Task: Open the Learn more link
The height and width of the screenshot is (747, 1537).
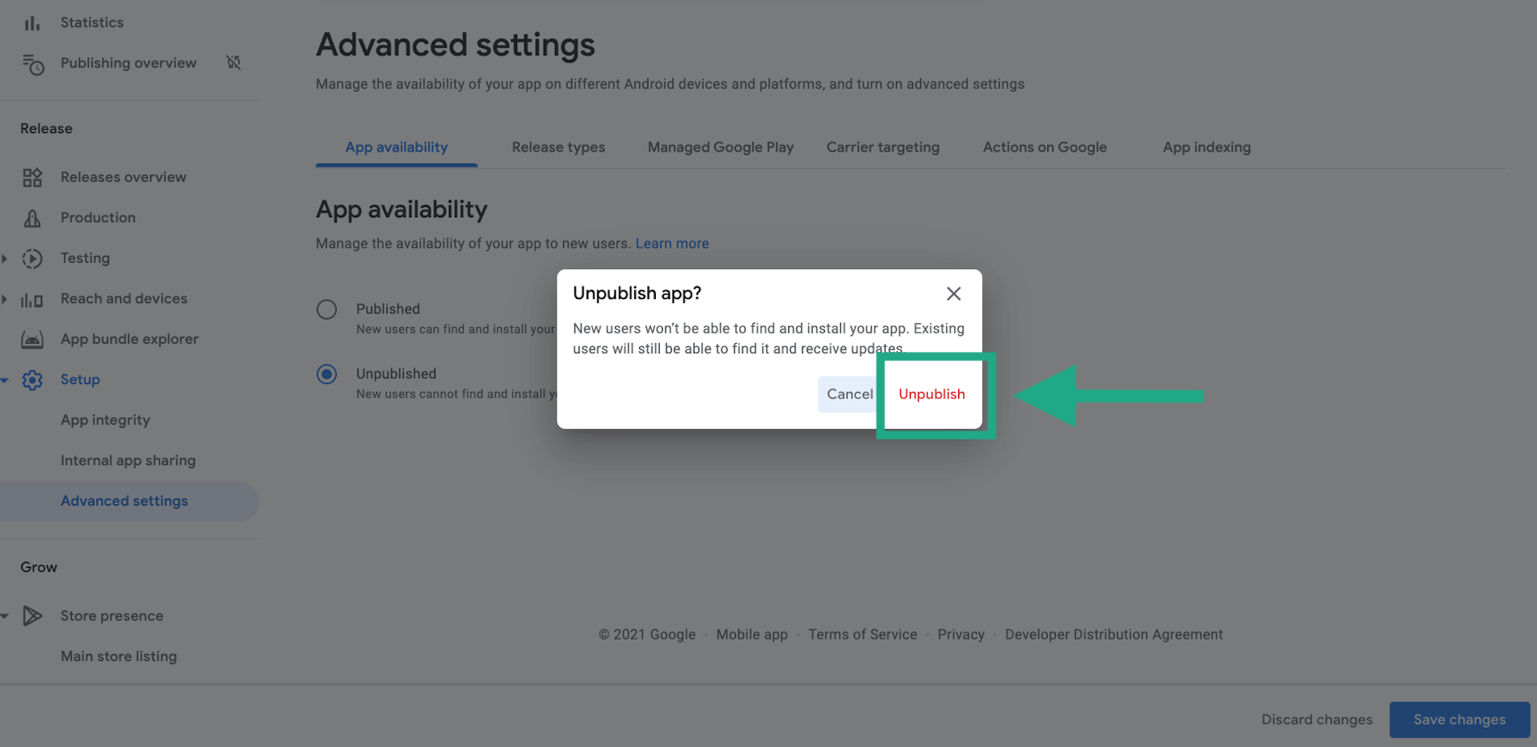Action: pyautogui.click(x=672, y=244)
